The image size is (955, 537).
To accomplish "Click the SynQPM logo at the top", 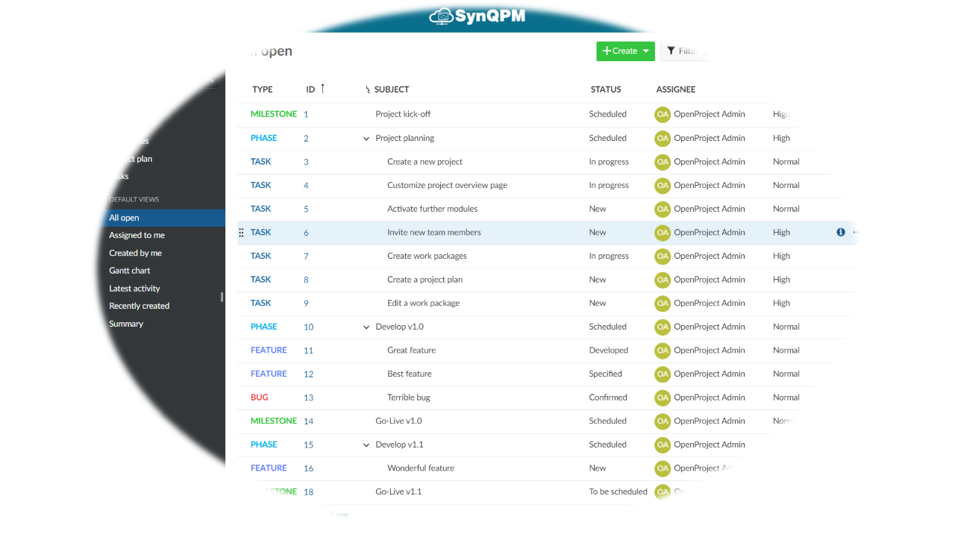I will tap(477, 16).
